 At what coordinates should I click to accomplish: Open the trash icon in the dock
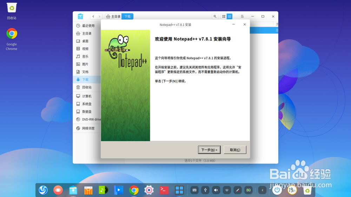pos(307,190)
